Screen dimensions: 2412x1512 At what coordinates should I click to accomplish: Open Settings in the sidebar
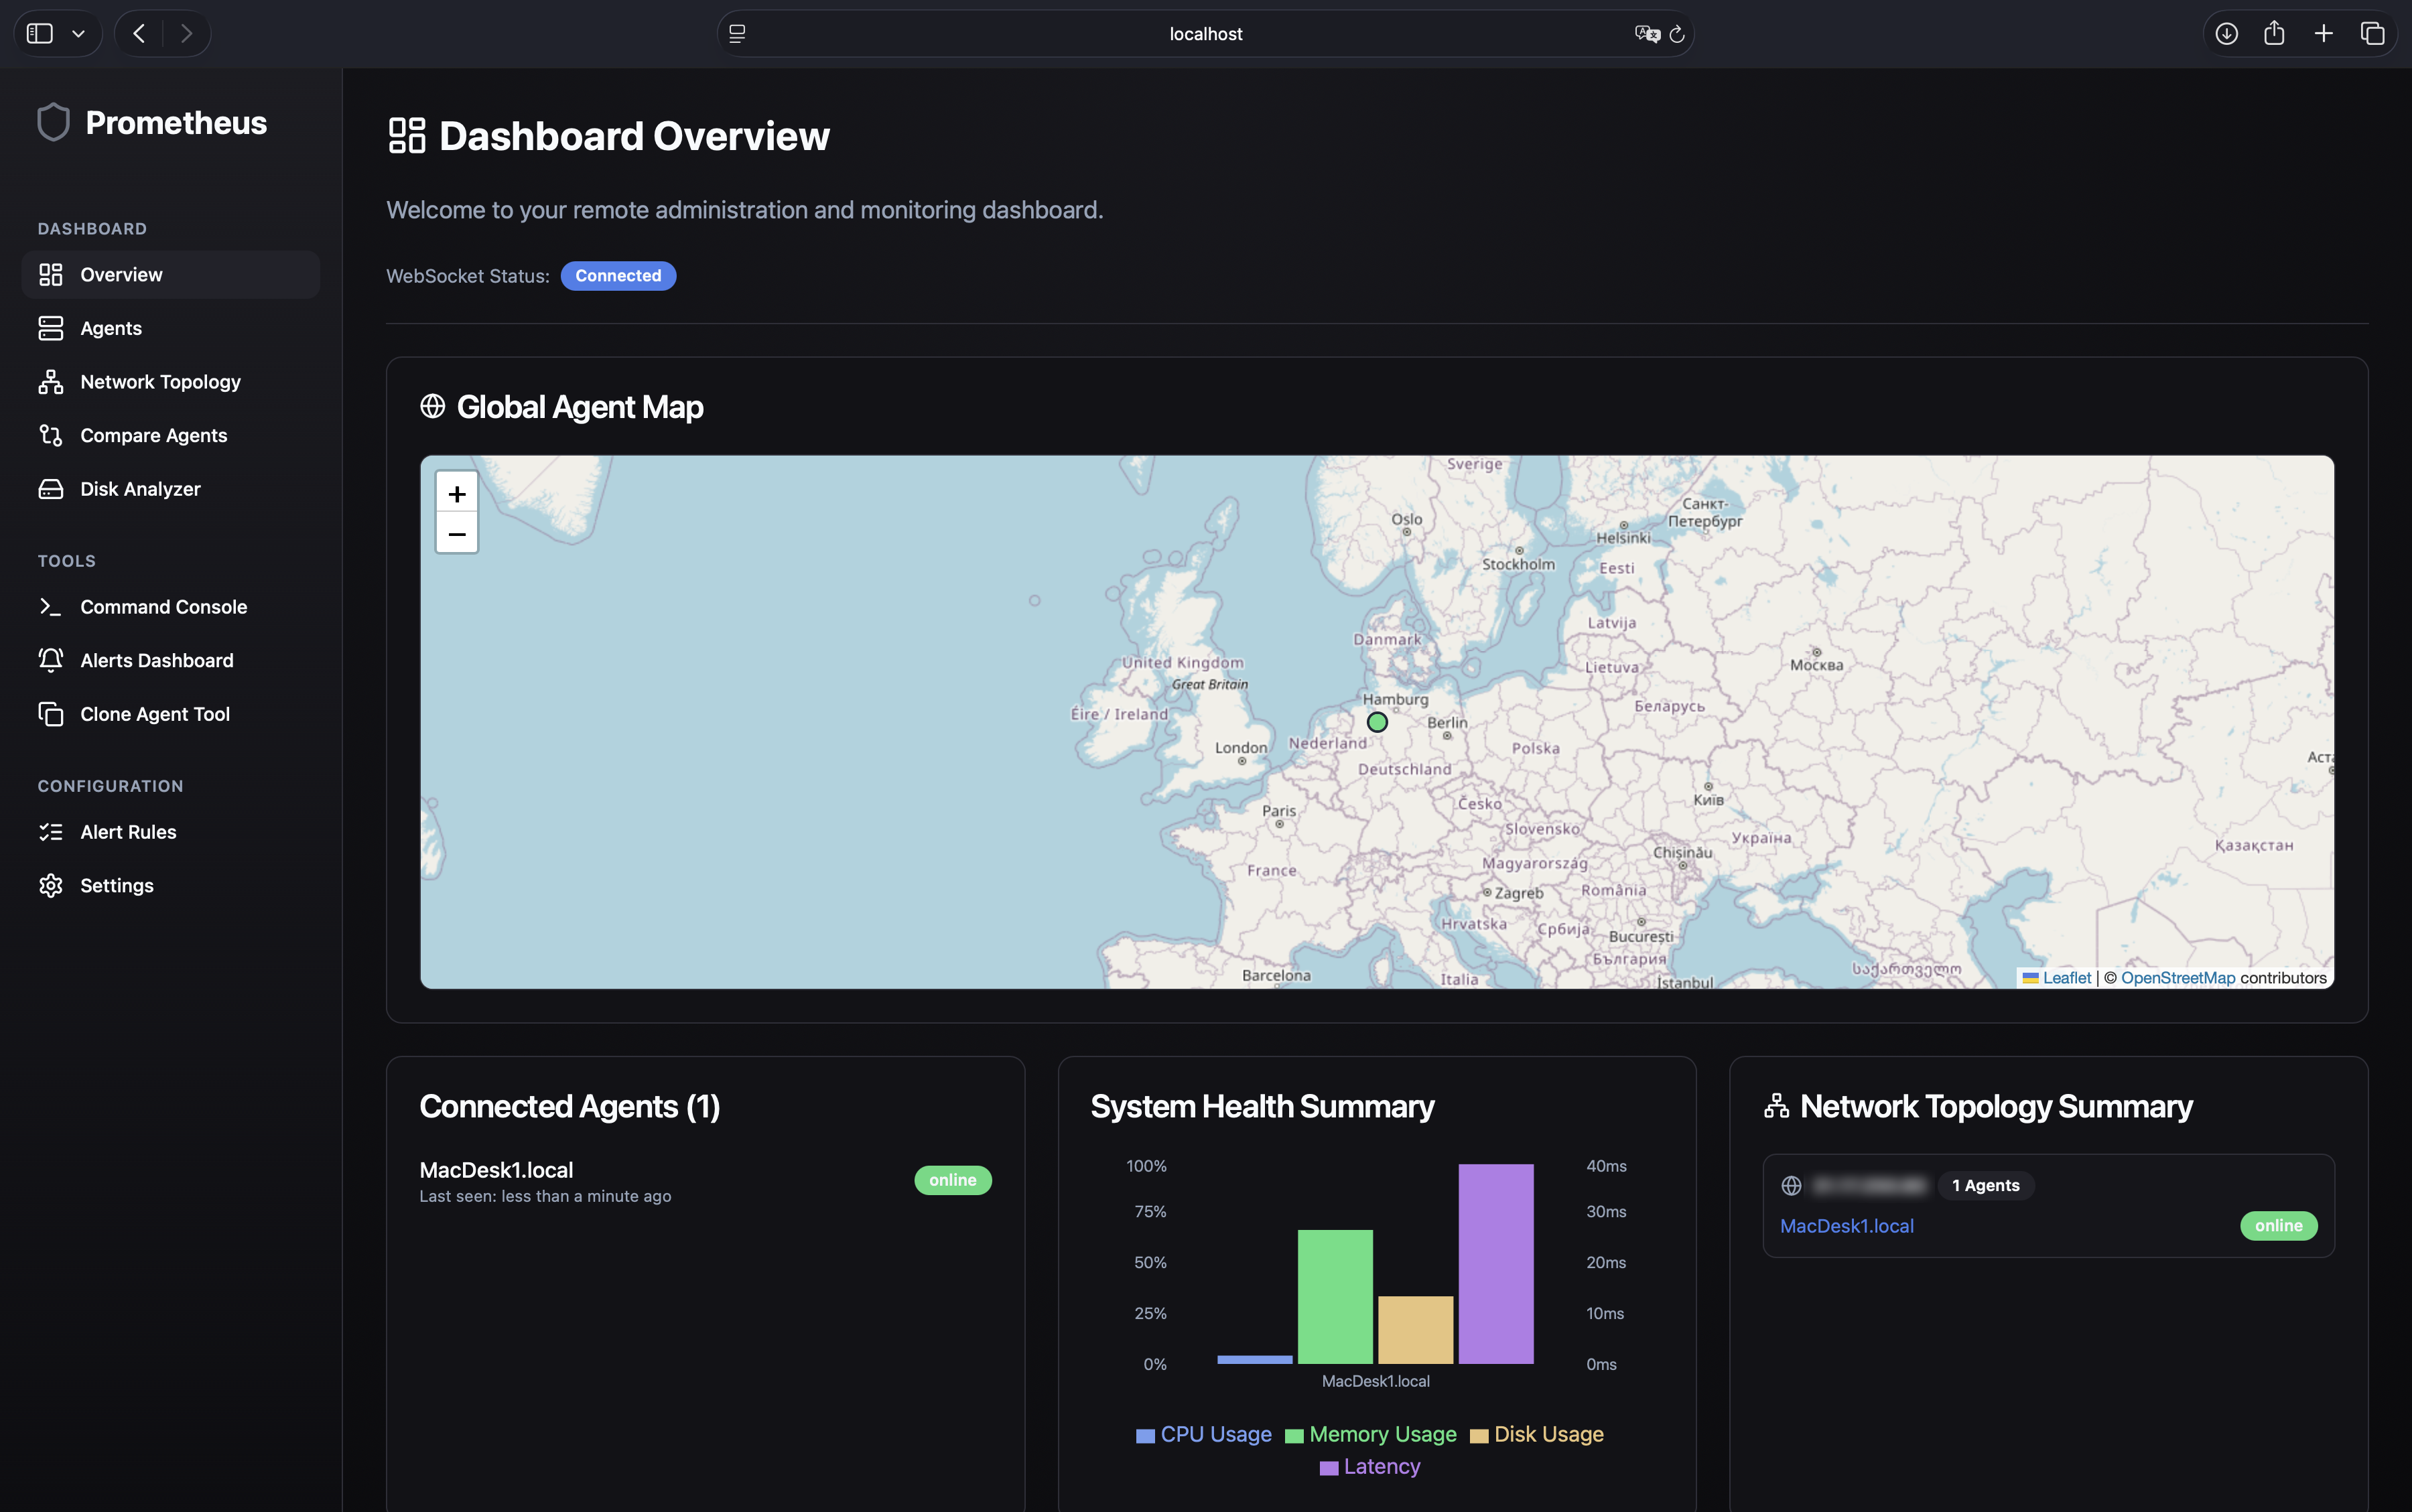coord(116,885)
